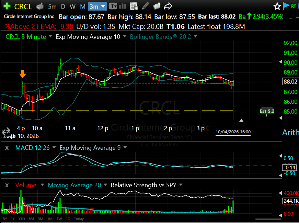Select the YTD time range
Image resolution: width=299 pixels, height=223 pixels.
(x=22, y=219)
